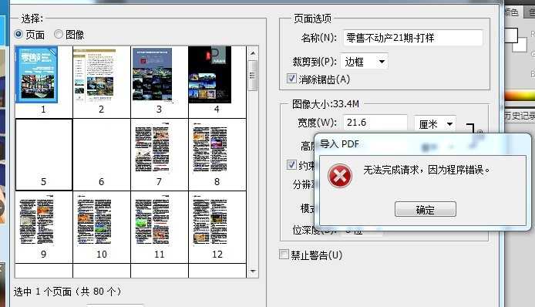Select blank page 6 thumbnail
The height and width of the screenshot is (307, 535).
101,154
